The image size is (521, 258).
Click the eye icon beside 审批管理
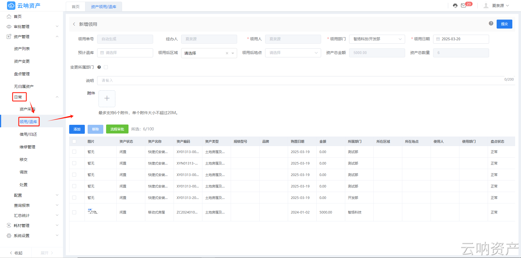9,27
